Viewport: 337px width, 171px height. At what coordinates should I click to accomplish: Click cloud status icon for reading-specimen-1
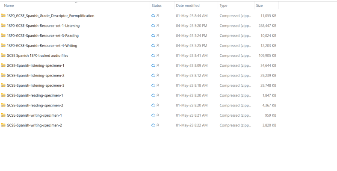pyautogui.click(x=153, y=95)
